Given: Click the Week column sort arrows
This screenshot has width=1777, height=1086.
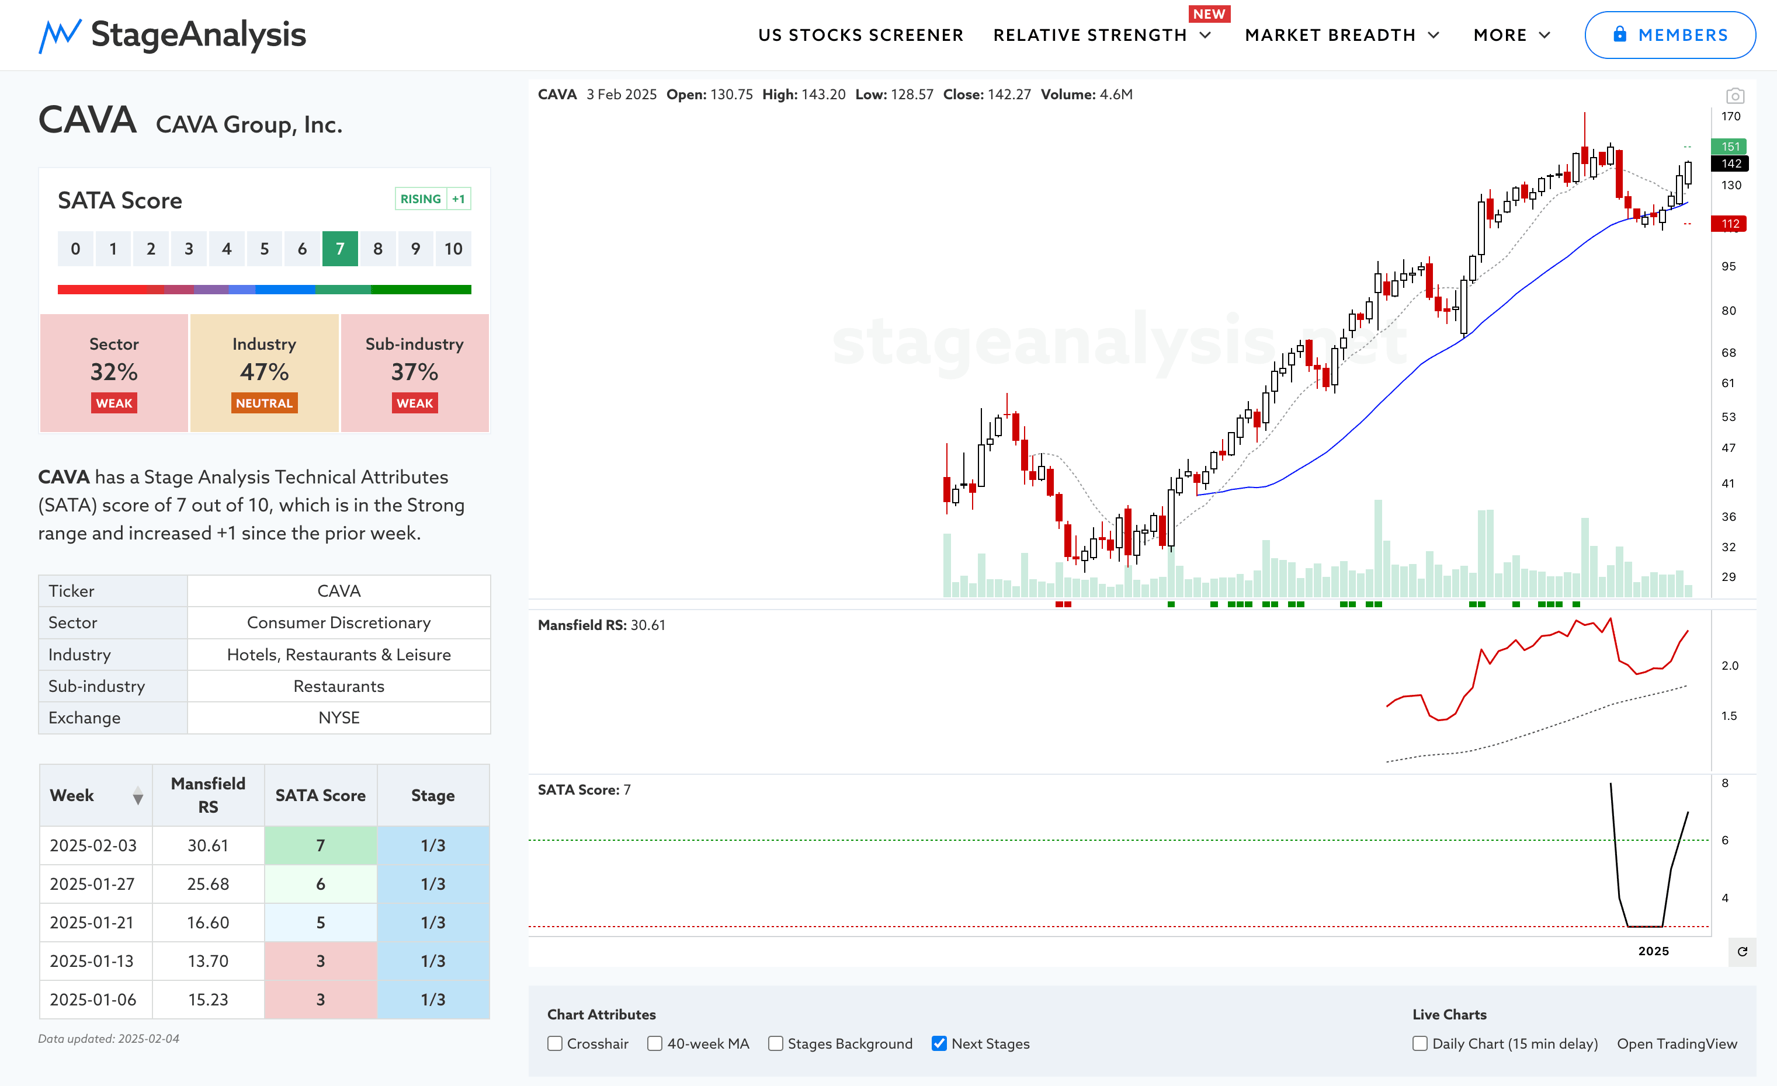Looking at the screenshot, I should [138, 796].
